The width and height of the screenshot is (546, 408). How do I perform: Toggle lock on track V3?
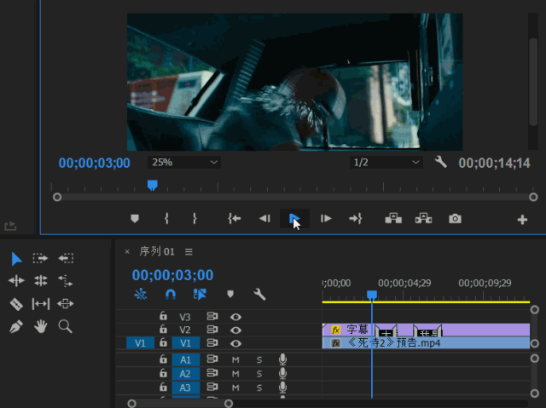tap(163, 316)
